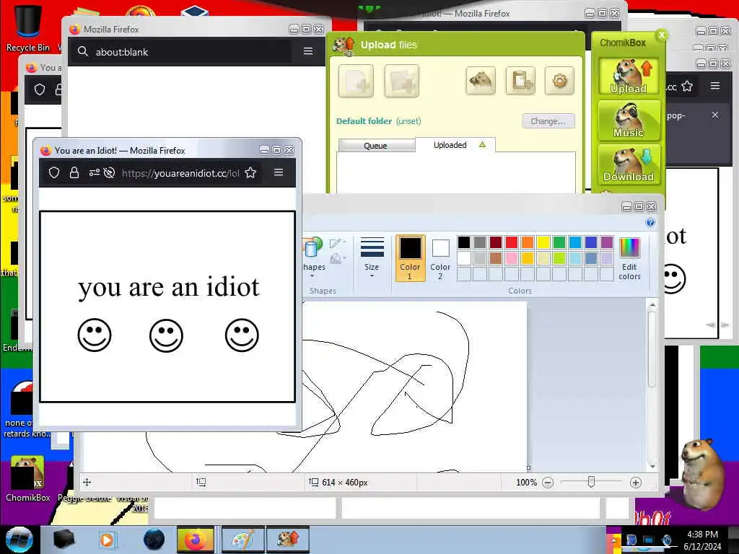This screenshot has width=739, height=554.
Task: Click the taskbar clock showing 4:38 PM
Action: pyautogui.click(x=702, y=540)
